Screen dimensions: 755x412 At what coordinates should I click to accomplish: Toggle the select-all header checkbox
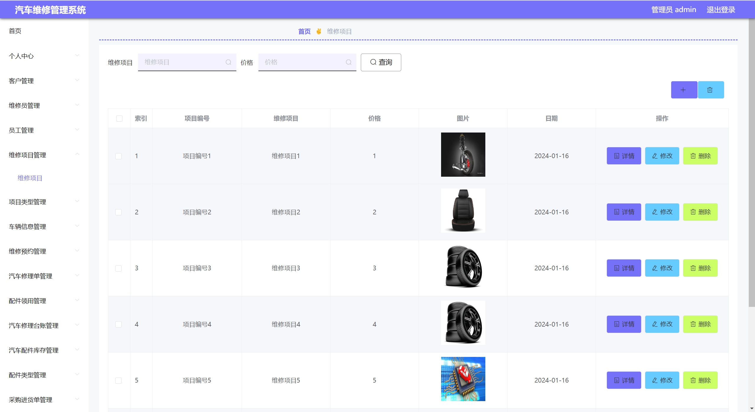119,118
